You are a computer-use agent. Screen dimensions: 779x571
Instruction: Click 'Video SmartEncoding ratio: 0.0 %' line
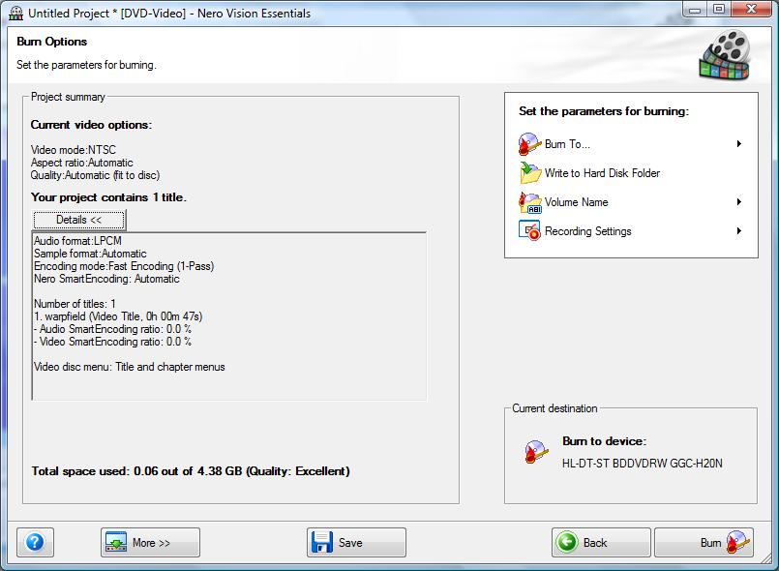[x=113, y=342]
